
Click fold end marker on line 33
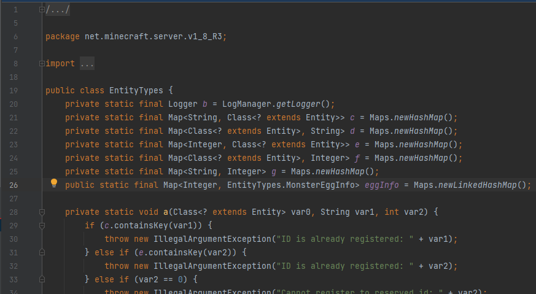[x=42, y=279]
